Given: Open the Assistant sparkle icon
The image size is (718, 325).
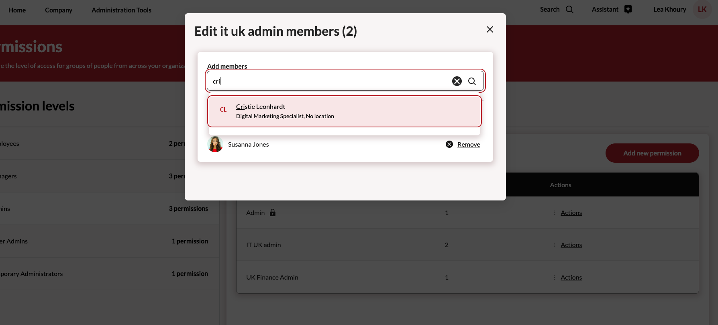Looking at the screenshot, I should point(628,10).
